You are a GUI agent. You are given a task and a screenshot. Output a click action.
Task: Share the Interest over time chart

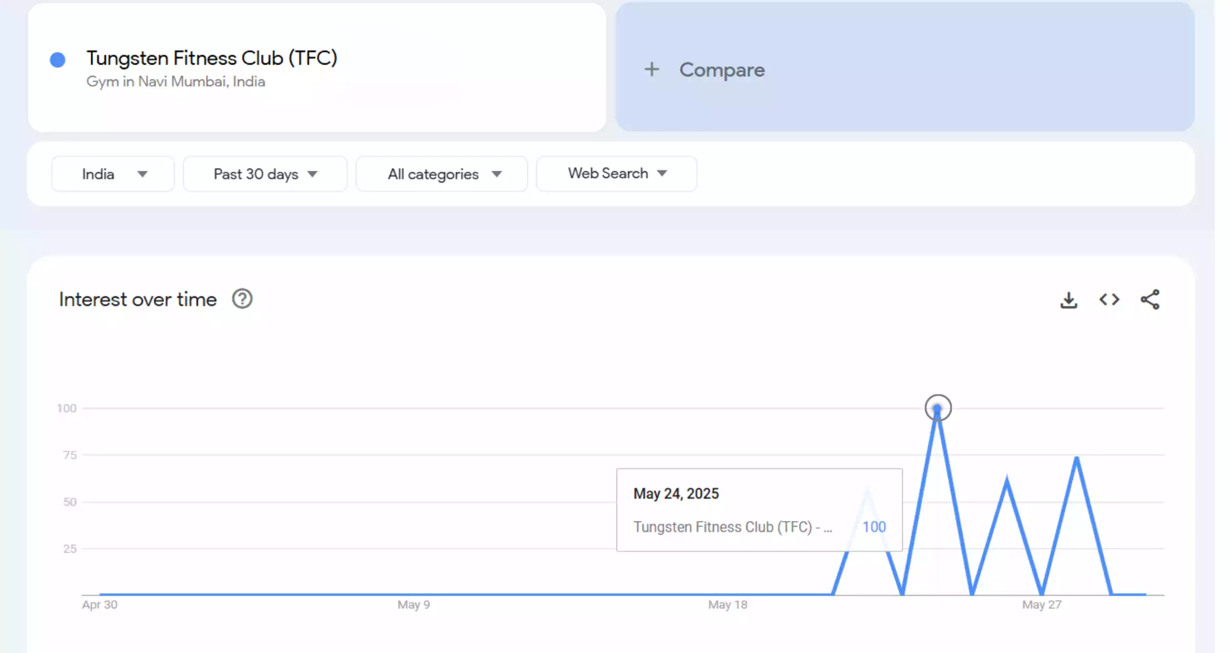point(1150,300)
